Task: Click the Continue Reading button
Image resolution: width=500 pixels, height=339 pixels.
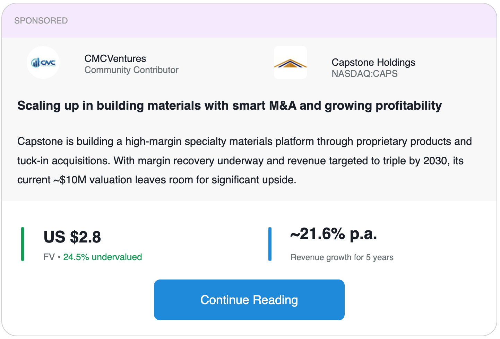Action: (x=249, y=300)
